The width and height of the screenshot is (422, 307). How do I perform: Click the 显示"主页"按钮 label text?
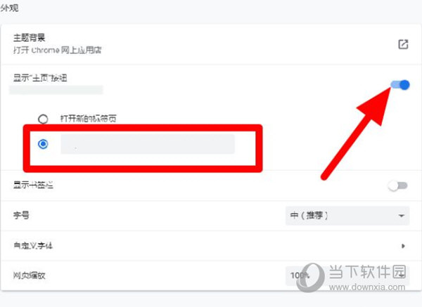40,78
